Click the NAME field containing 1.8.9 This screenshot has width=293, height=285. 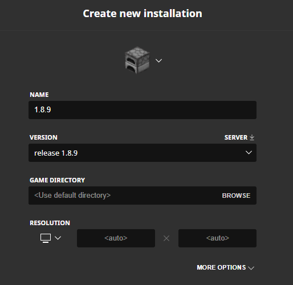[x=143, y=110]
